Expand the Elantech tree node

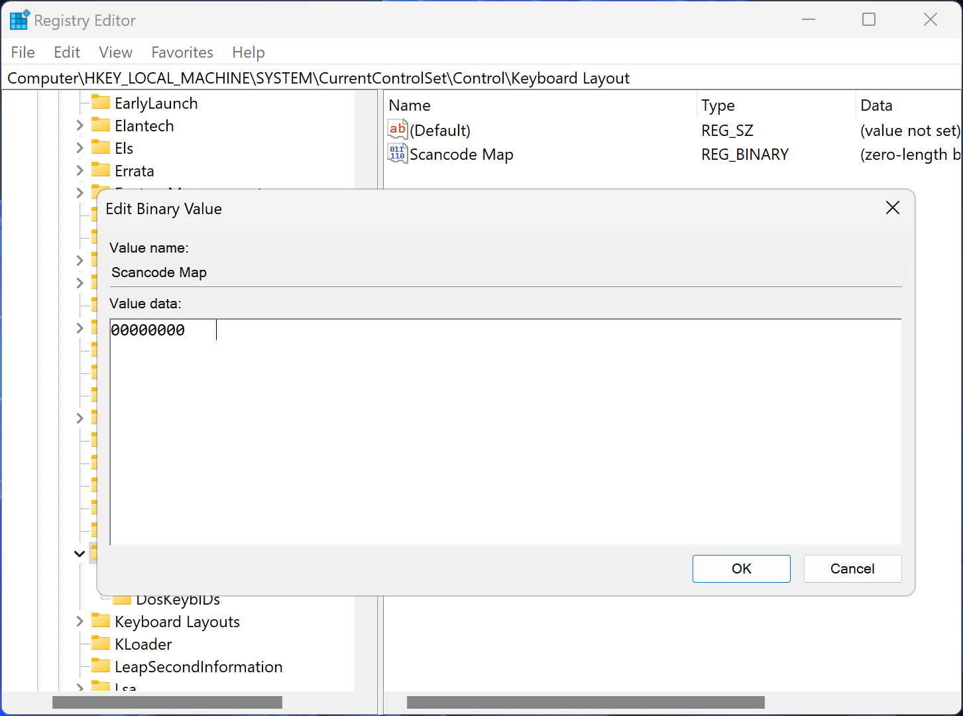pos(80,125)
